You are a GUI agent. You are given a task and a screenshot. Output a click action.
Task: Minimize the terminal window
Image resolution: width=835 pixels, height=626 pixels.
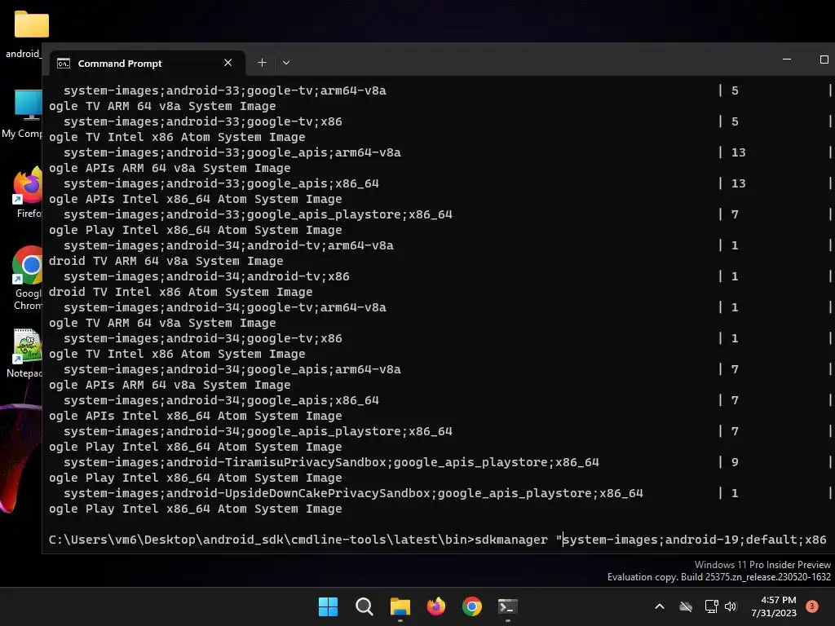(787, 60)
